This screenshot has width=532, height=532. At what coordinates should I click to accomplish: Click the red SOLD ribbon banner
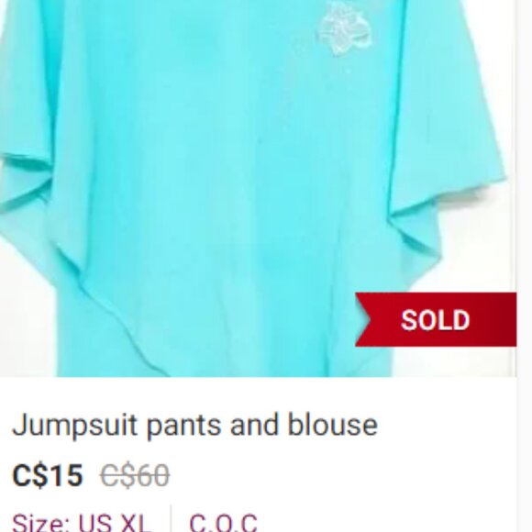[x=436, y=319]
